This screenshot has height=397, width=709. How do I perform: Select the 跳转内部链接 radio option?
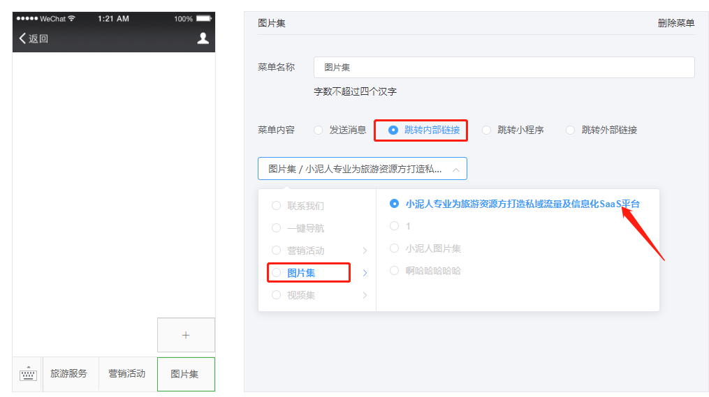tap(393, 130)
